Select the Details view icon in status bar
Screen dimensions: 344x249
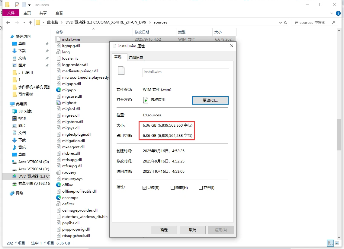pos(330,243)
